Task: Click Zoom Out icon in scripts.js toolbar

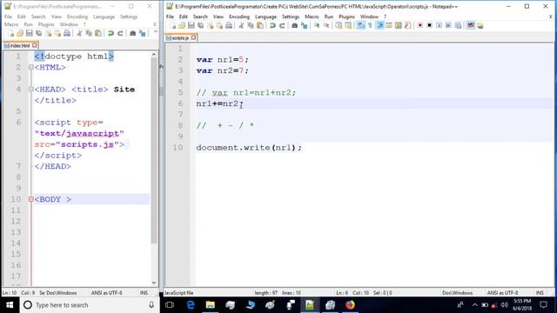Action: tap(325, 25)
